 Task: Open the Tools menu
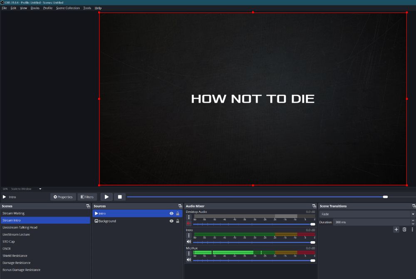coord(87,8)
